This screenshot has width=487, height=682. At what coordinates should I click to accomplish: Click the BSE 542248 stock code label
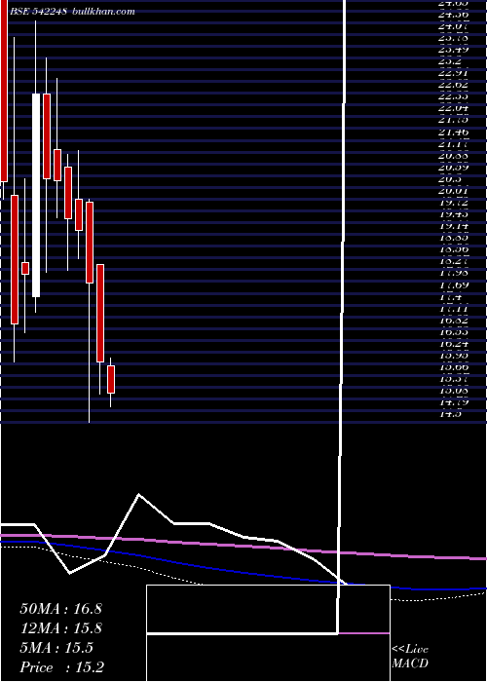37,12
